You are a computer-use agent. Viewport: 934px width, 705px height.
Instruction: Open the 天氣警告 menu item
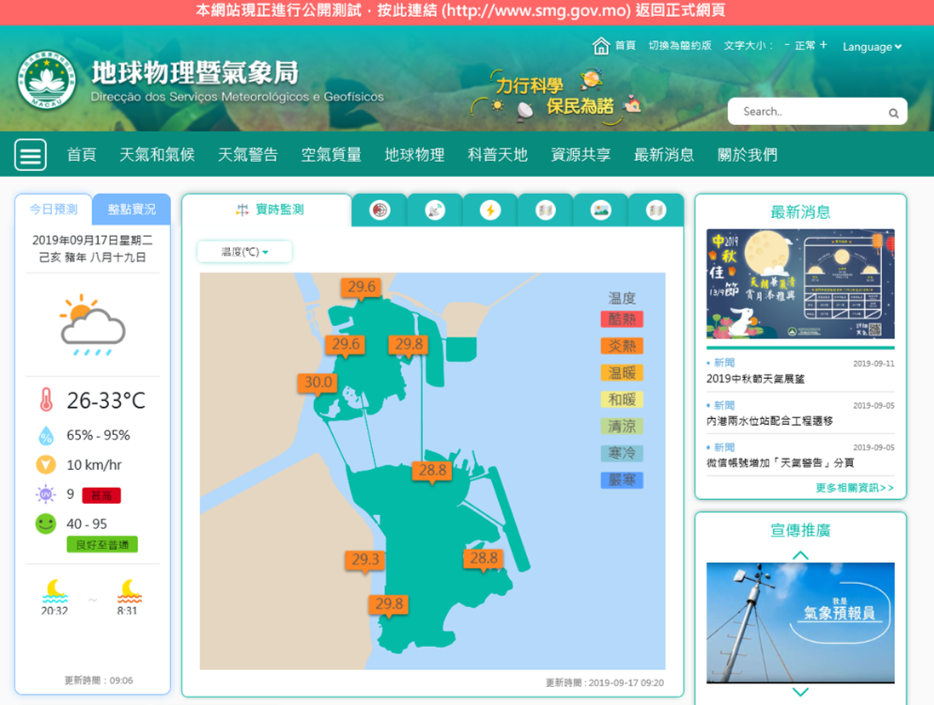click(x=248, y=155)
